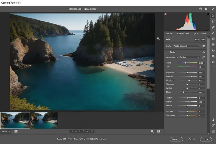Rate image with the fifth star
The width and height of the screenshot is (216, 144).
tap(87, 131)
